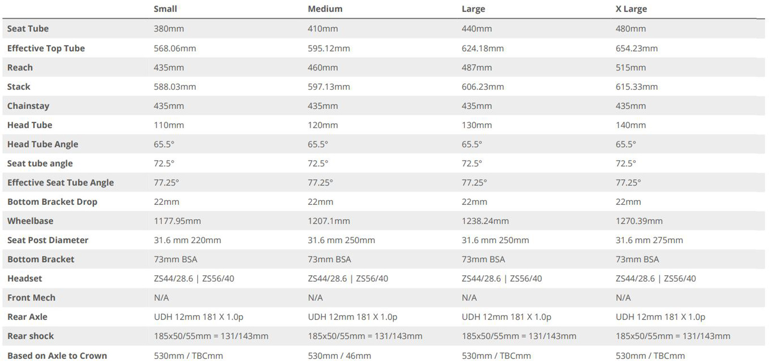Click the Rear Axle value for Large
The width and height of the screenshot is (769, 361).
tap(506, 317)
